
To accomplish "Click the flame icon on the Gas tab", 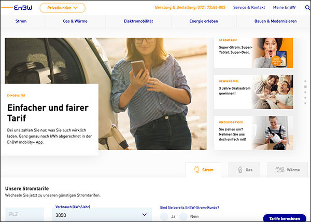I will pos(240,170).
